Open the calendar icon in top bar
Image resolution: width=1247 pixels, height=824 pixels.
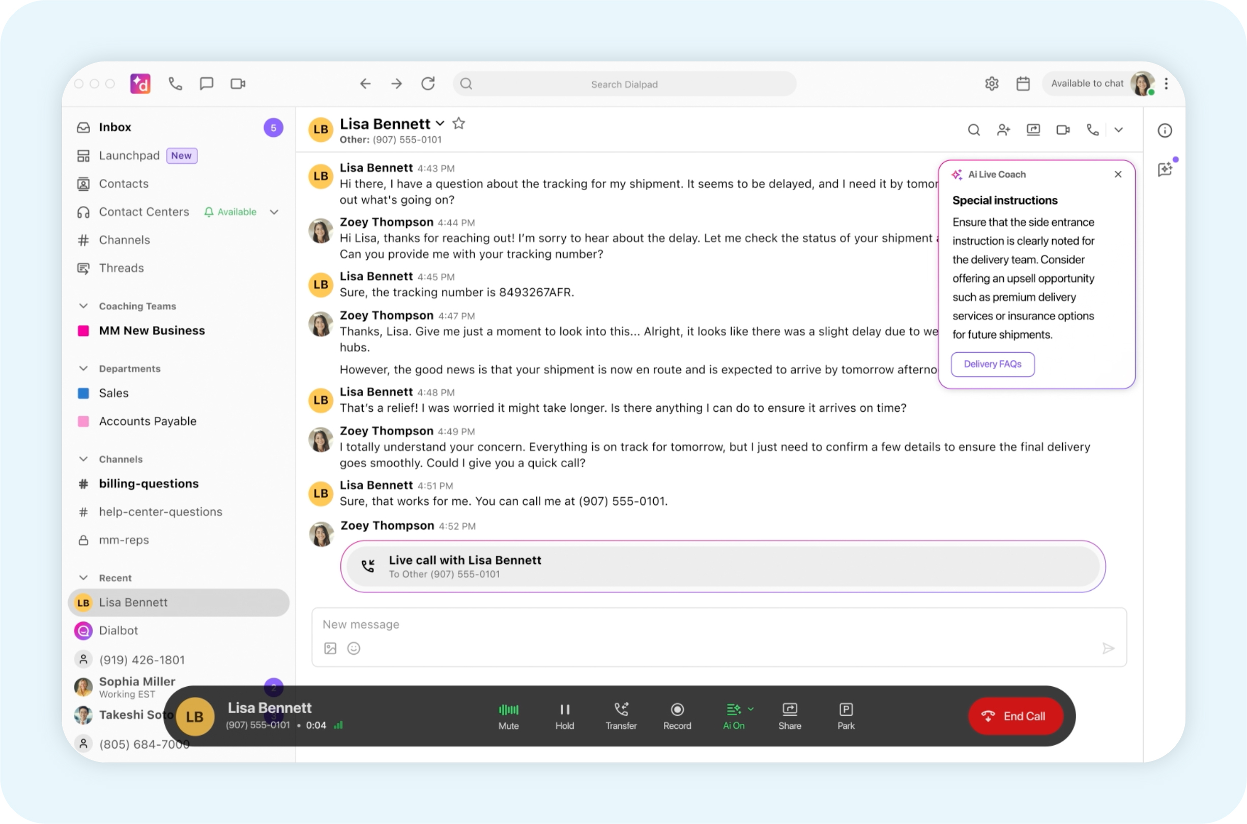coord(1023,83)
